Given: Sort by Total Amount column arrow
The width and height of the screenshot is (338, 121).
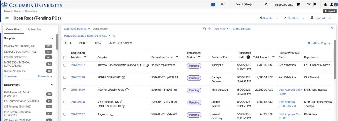Looking at the screenshot, I should pos(273,57).
